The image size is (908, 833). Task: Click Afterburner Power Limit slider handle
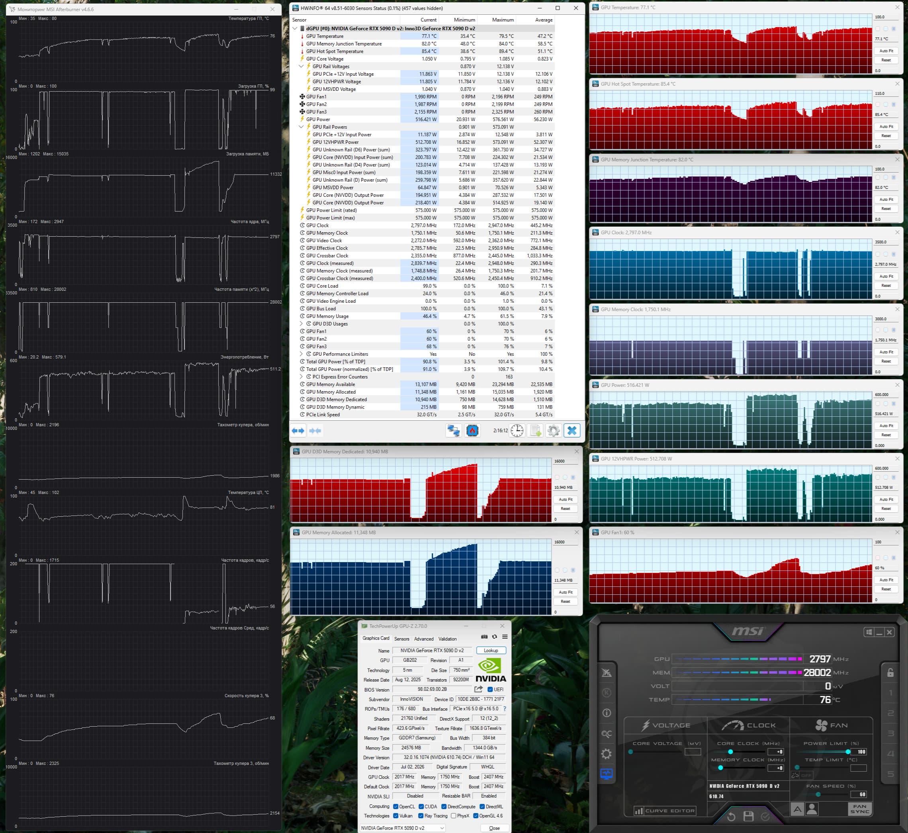click(x=848, y=752)
